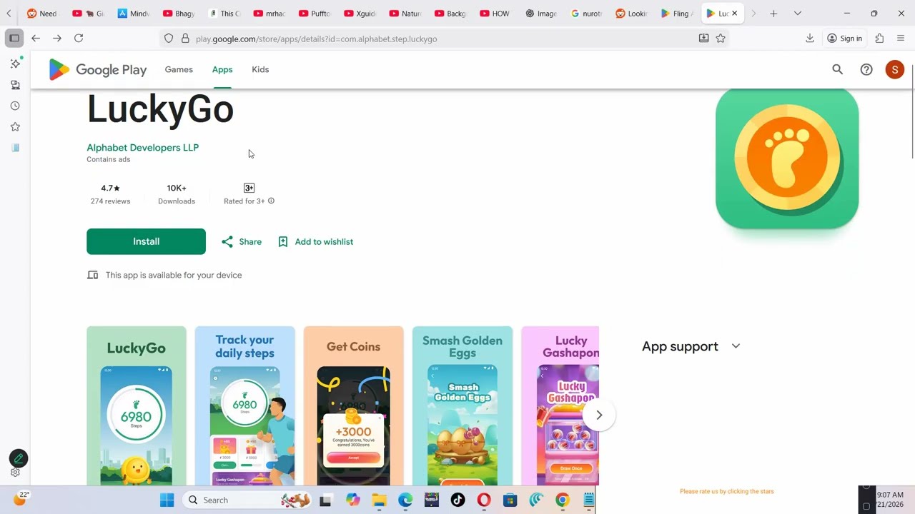Switch to the Mindv tab
915x514 pixels.
pos(134,14)
